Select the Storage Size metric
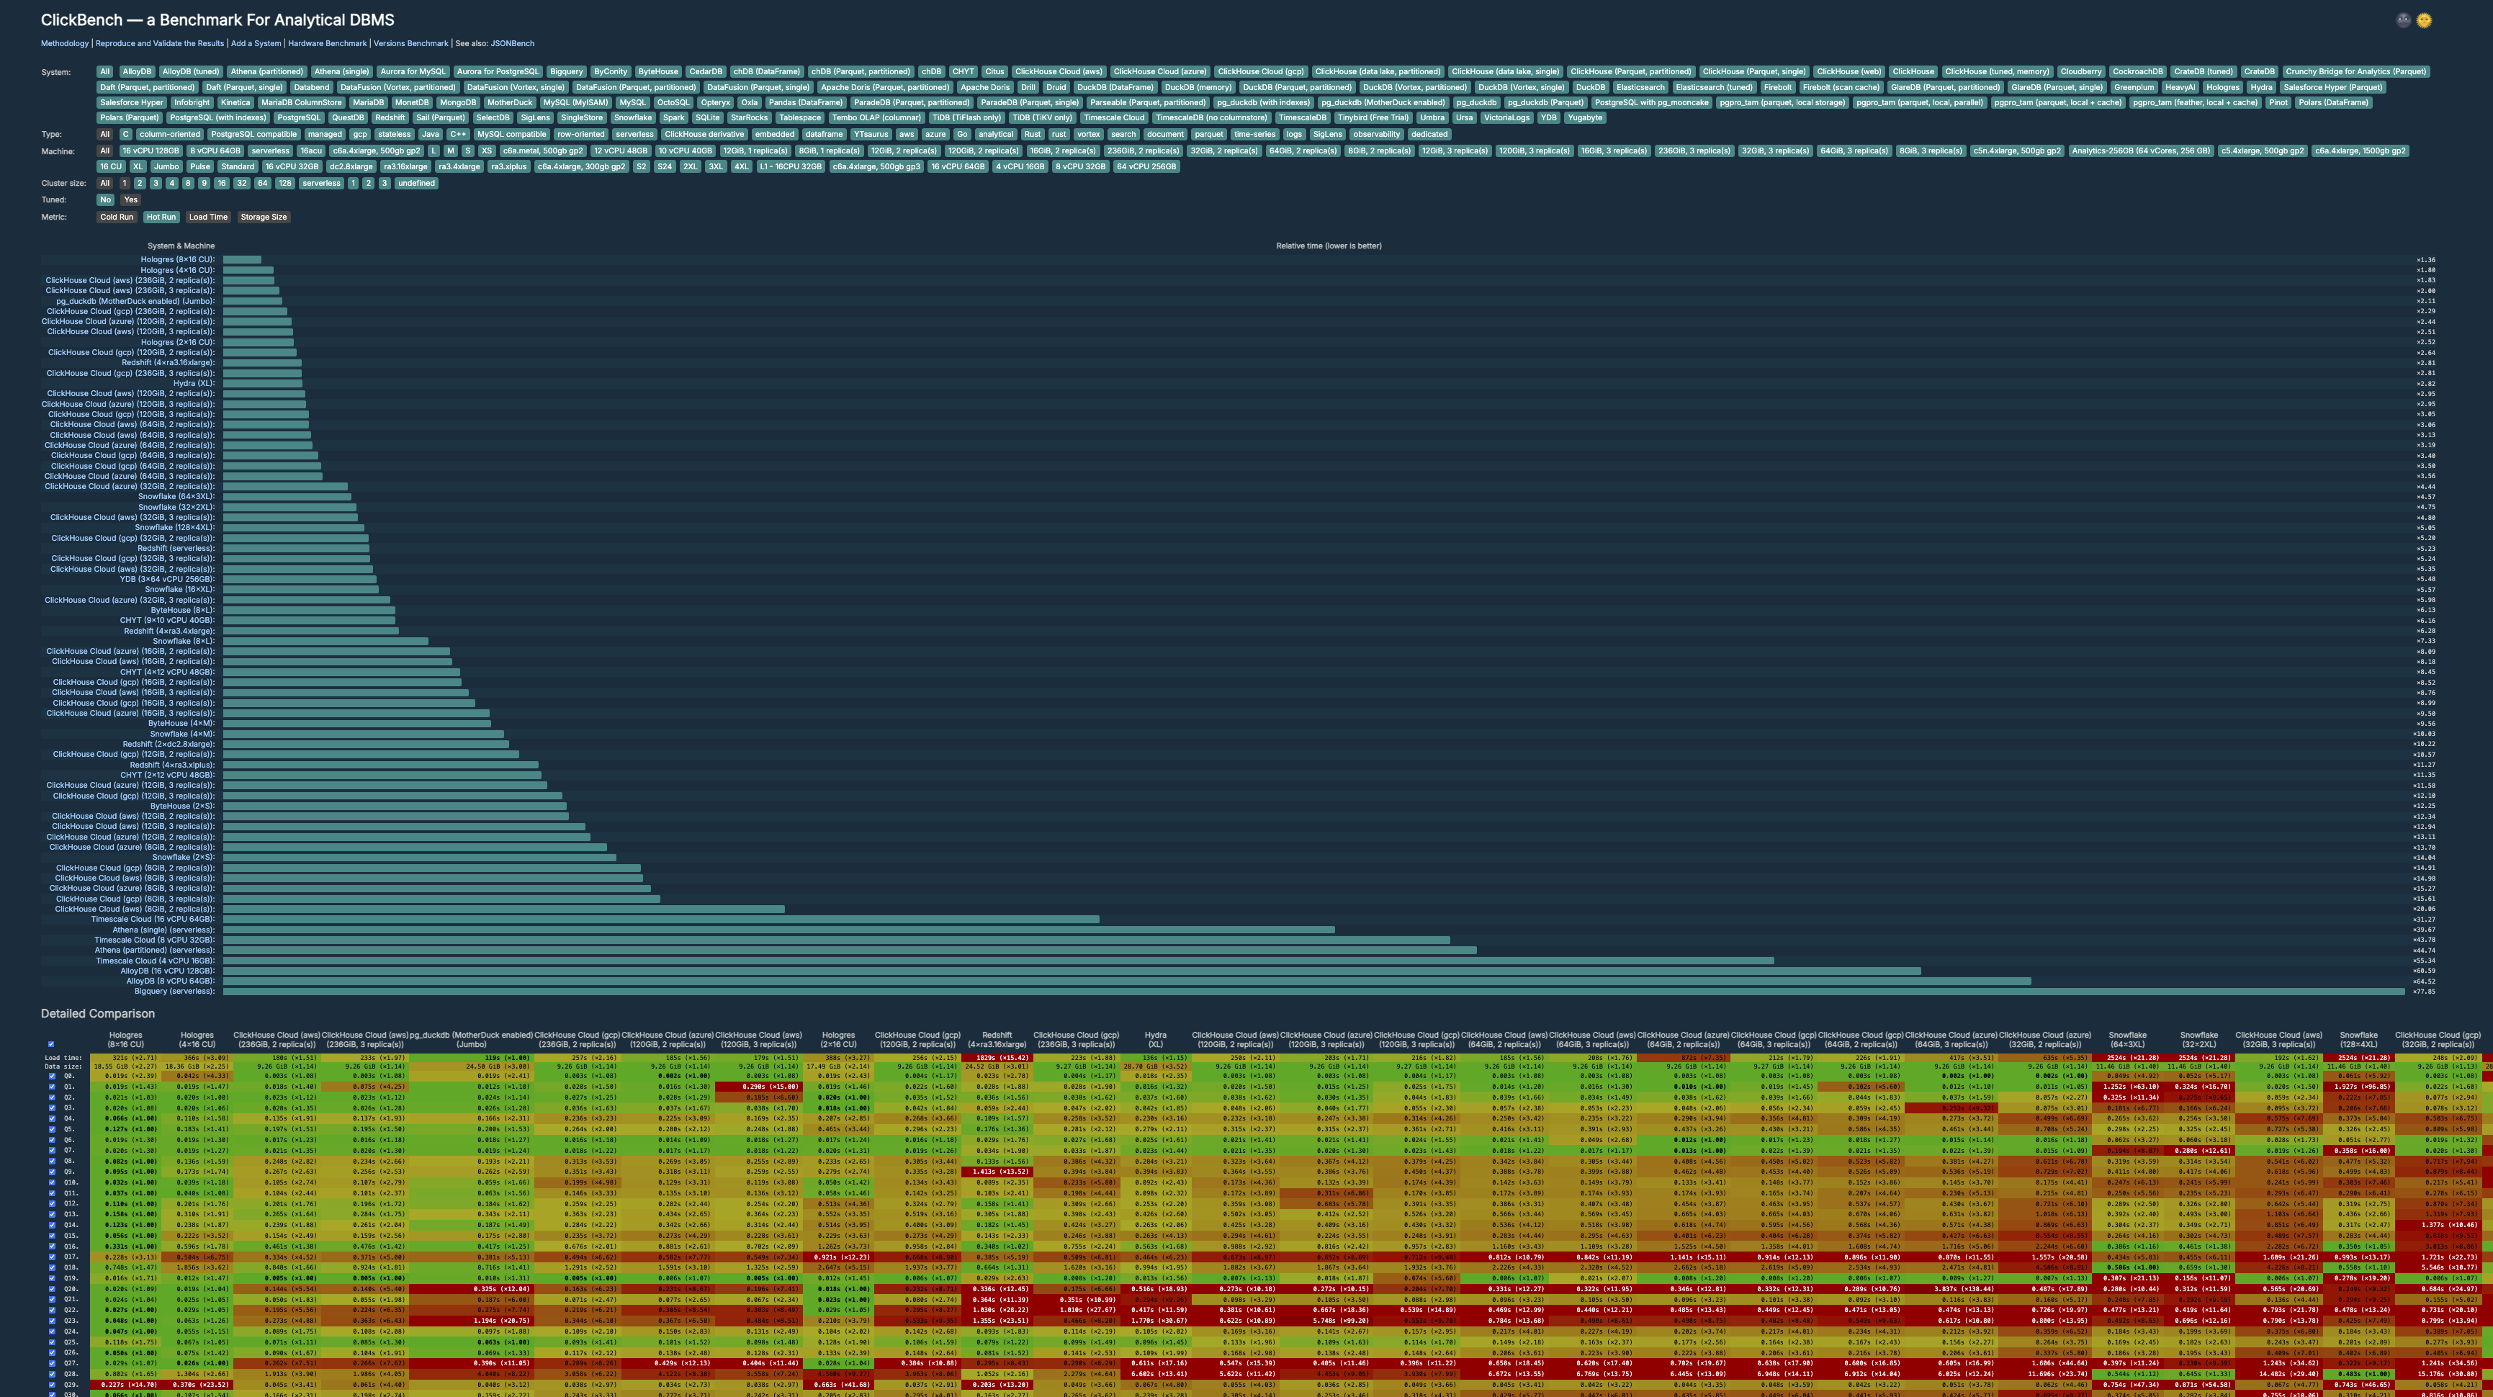 (x=264, y=217)
